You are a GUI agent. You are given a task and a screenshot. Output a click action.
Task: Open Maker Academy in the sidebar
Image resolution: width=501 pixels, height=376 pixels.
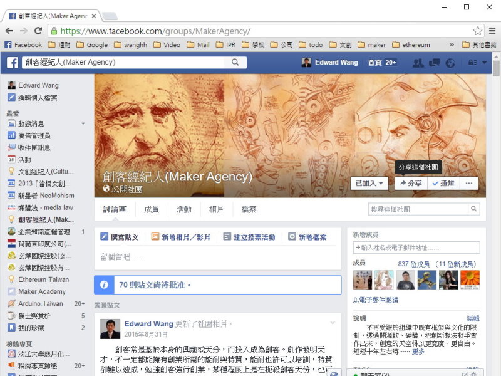[36, 291]
